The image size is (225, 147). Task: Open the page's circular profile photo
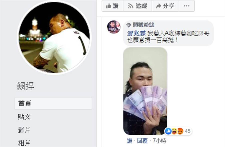(54, 37)
